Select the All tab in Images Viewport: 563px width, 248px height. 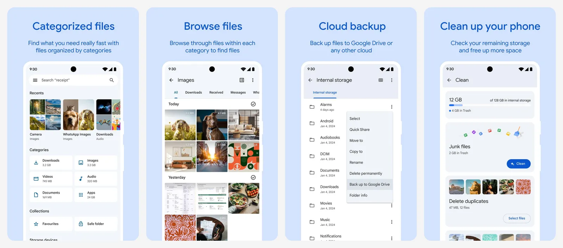click(x=176, y=93)
